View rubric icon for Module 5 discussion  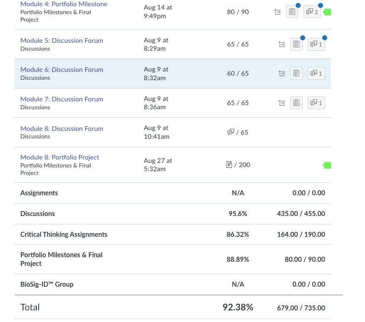coord(296,44)
